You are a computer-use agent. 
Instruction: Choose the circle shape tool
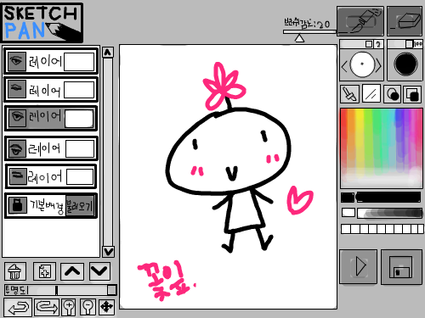(393, 94)
